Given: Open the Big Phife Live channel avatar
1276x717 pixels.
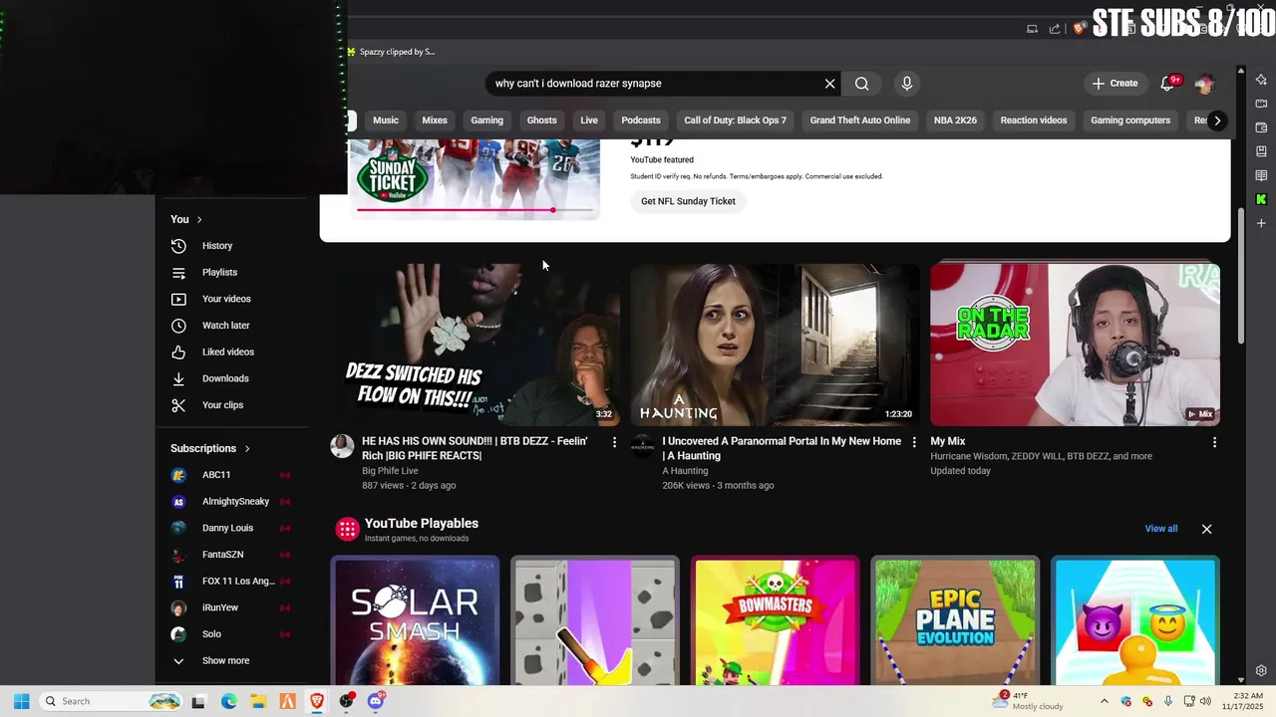Looking at the screenshot, I should [342, 446].
